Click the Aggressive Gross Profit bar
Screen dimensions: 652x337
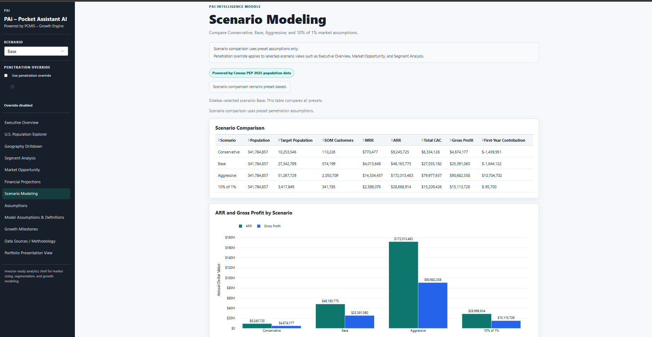[x=433, y=305]
